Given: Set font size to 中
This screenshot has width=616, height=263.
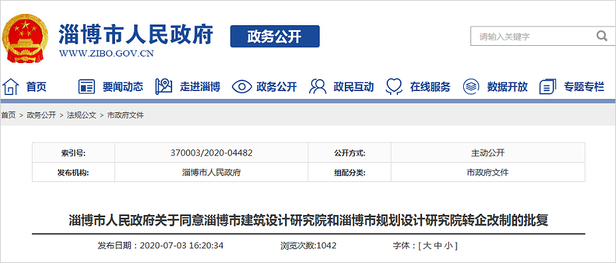Looking at the screenshot, I should click(438, 246).
